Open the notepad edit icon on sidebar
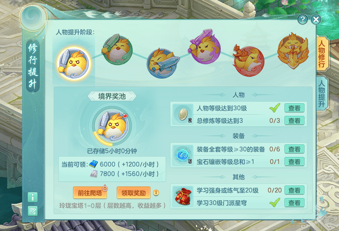This screenshot has height=231, width=339. pos(33,211)
